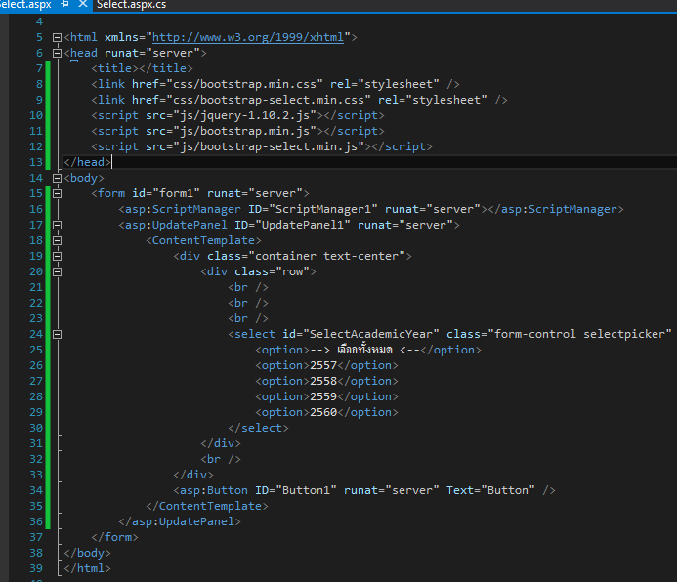This screenshot has width=677, height=582.
Task: Activate the Select.aspx tab
Action: [25, 5]
